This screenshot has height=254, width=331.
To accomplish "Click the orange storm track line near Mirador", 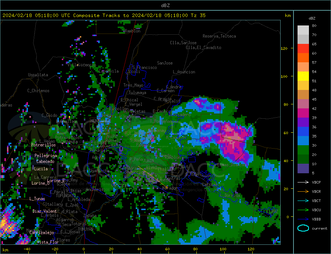I will (x=152, y=177).
